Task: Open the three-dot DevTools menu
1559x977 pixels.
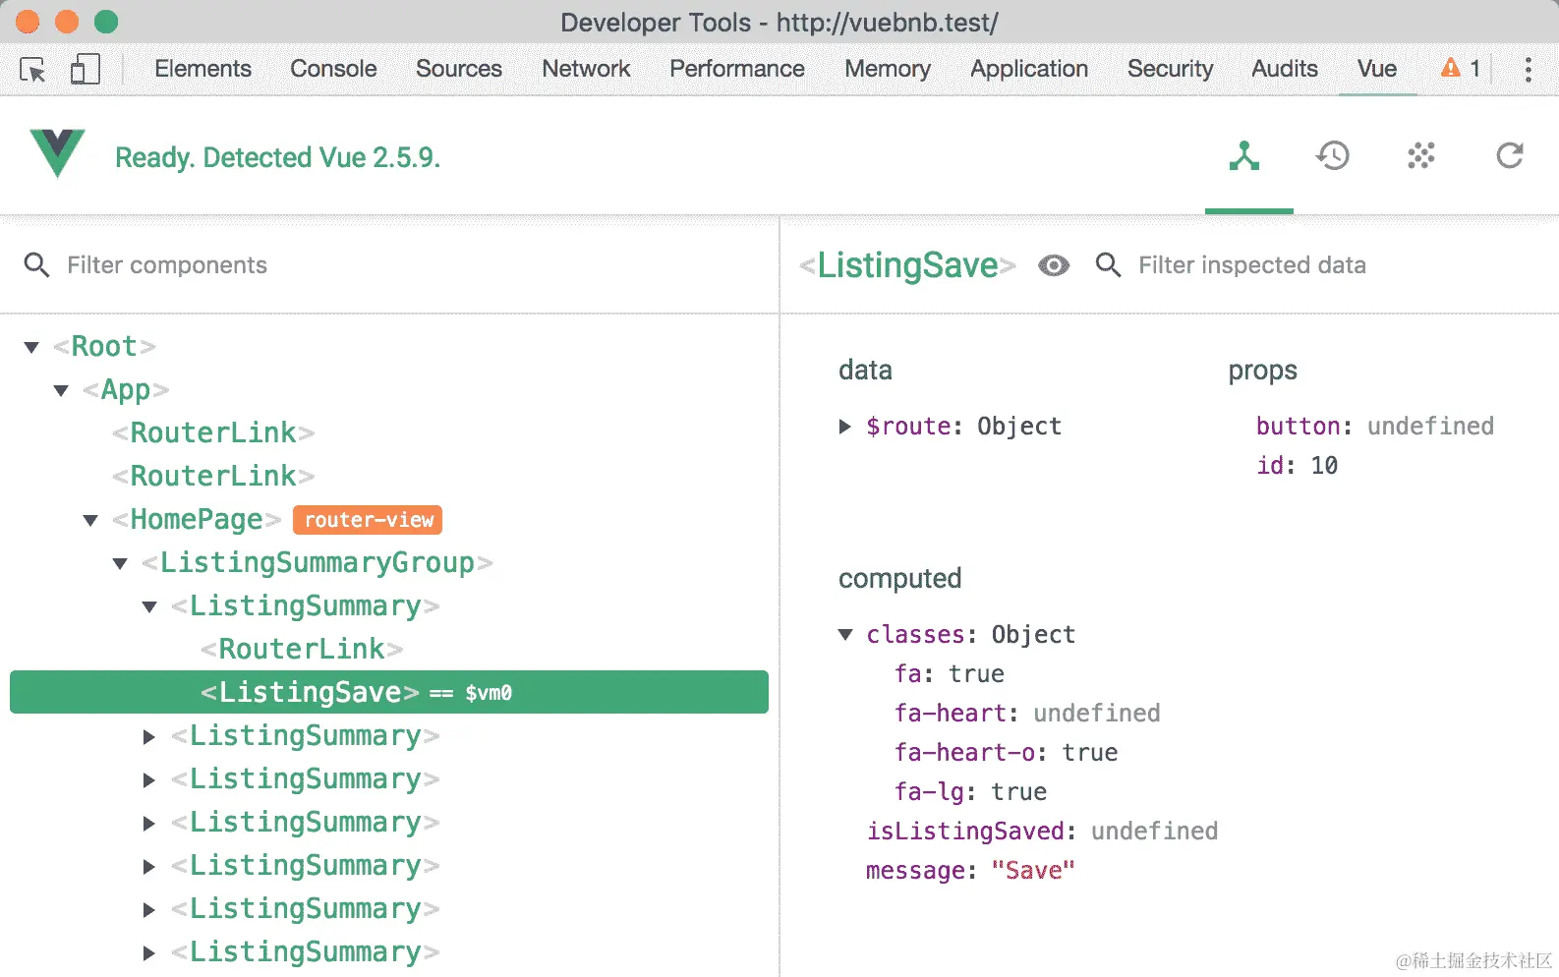Action: (1528, 69)
